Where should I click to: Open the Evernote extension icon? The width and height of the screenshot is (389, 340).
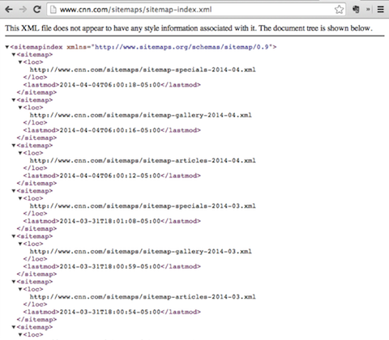(x=356, y=10)
